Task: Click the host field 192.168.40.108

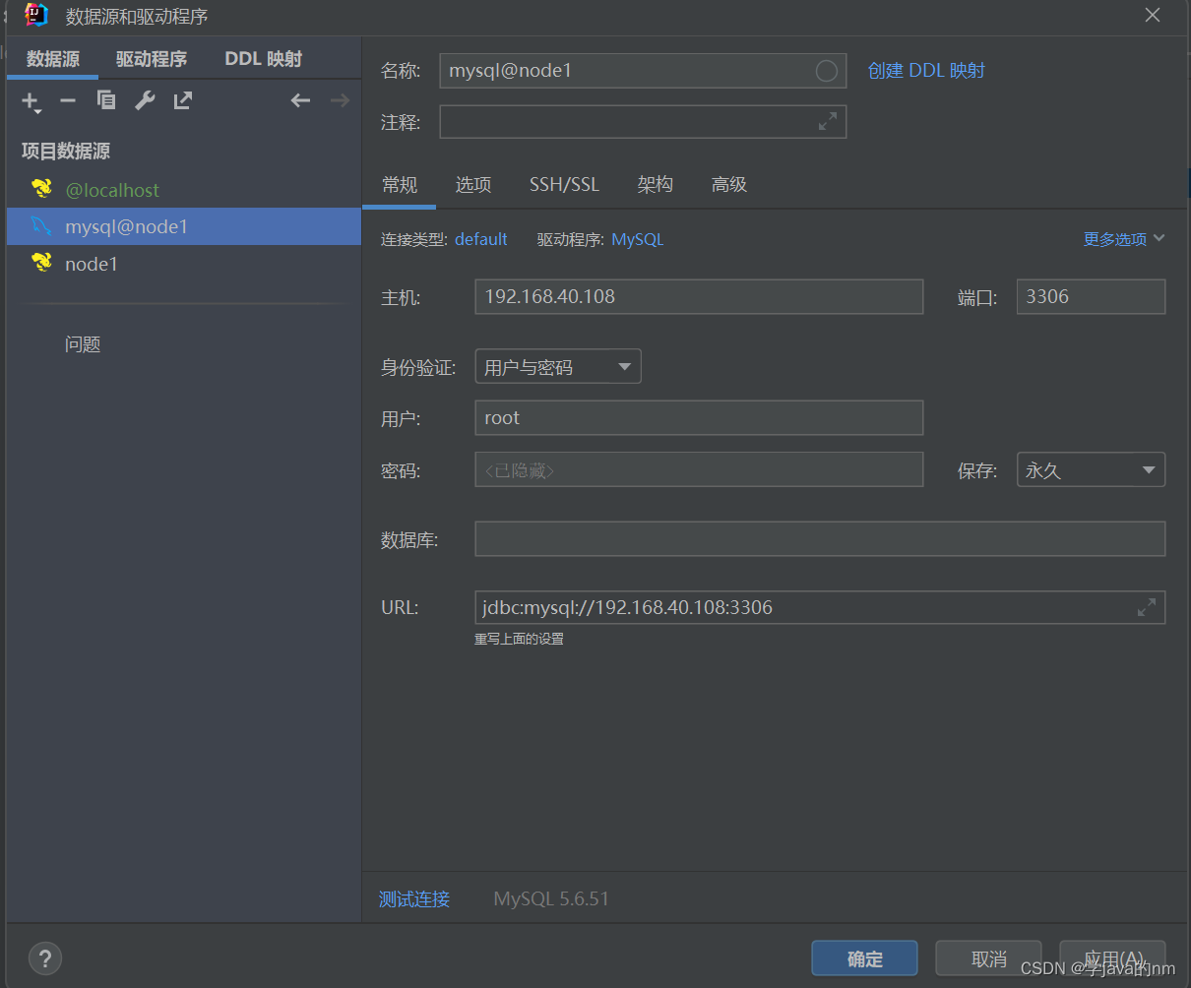Action: point(699,296)
